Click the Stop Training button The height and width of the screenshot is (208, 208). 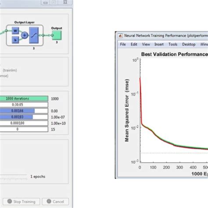pyautogui.click(x=21, y=201)
